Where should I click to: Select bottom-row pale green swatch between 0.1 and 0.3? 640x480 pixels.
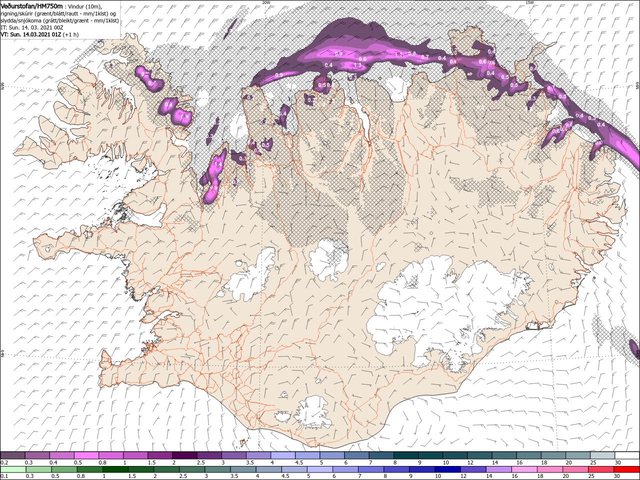(x=12, y=469)
